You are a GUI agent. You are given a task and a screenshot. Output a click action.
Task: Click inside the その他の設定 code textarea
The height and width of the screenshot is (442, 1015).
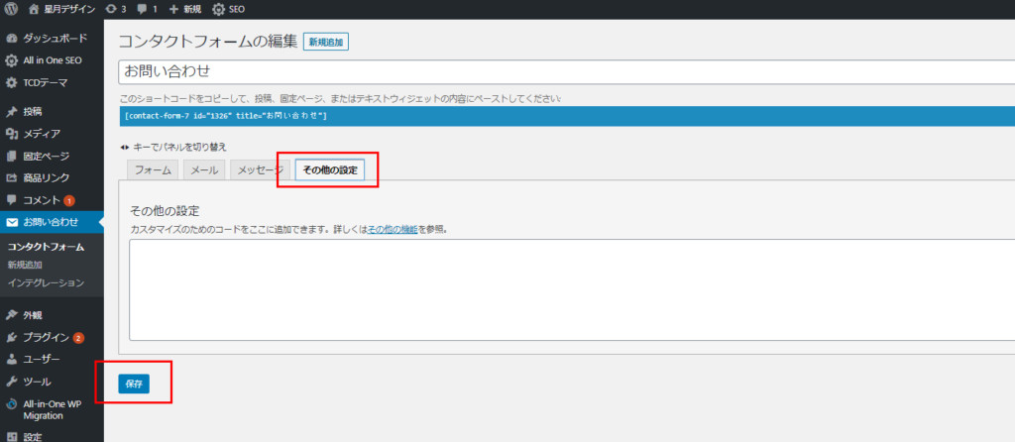[x=572, y=290]
